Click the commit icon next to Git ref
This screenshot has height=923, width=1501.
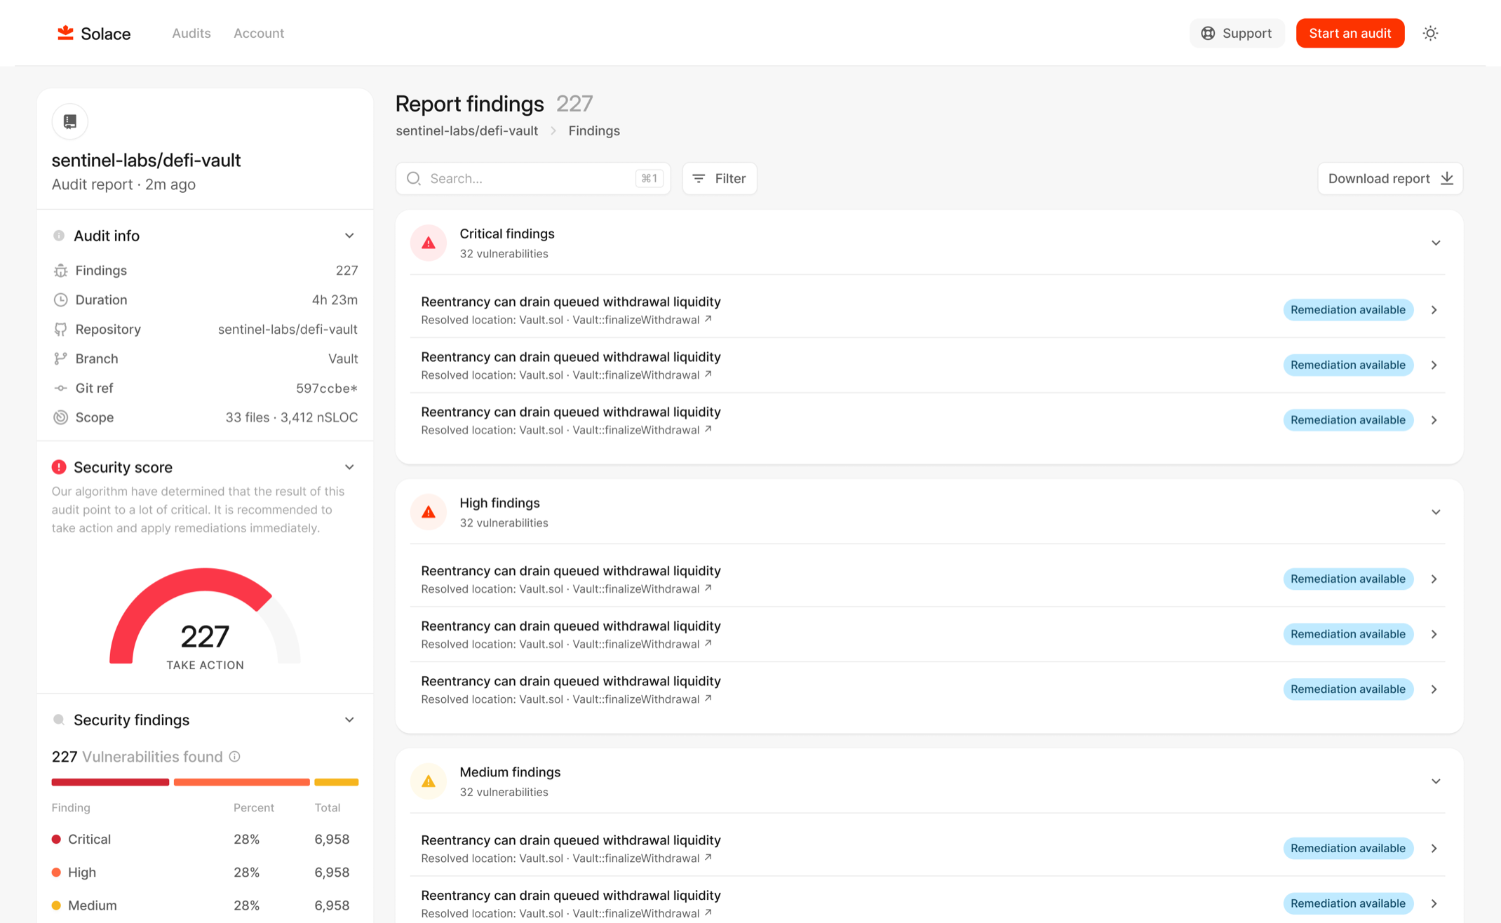tap(61, 389)
